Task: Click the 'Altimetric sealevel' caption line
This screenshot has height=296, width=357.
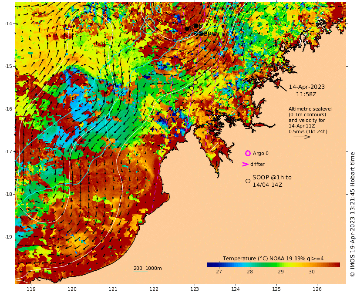Action: [310, 109]
